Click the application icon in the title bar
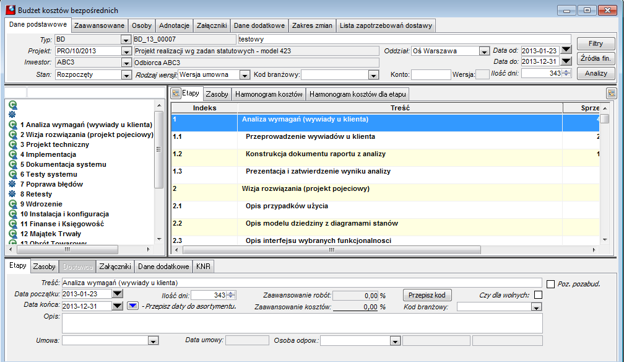 [x=11, y=10]
